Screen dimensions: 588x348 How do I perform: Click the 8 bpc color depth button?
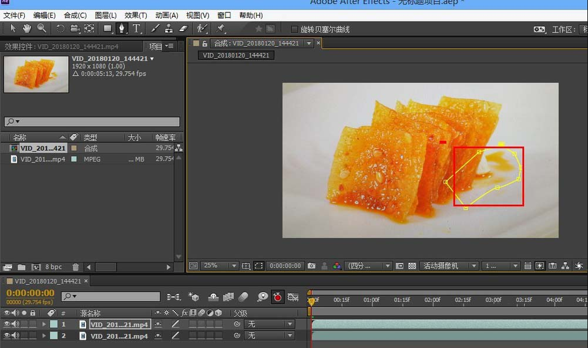click(x=53, y=267)
